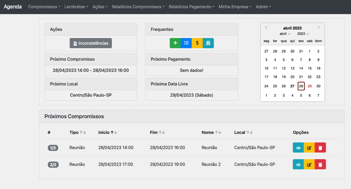351x189 pixels.
Task: Click the teal payment report icon
Action: (x=208, y=43)
